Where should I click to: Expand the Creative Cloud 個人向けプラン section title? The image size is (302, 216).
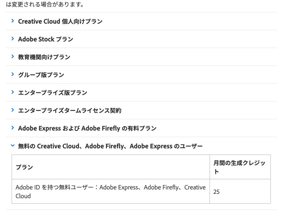[60, 21]
